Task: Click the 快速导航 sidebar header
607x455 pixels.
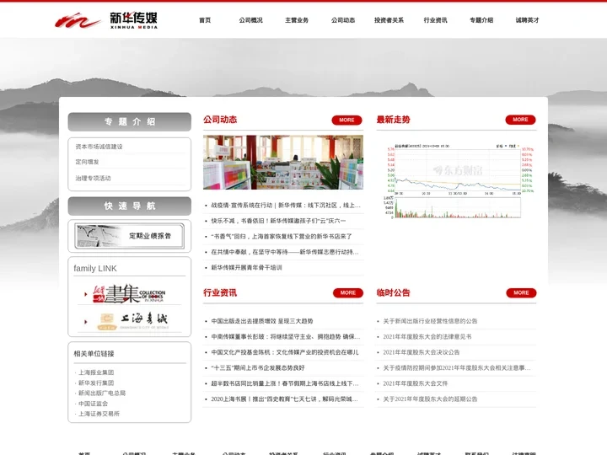Action: 129,206
